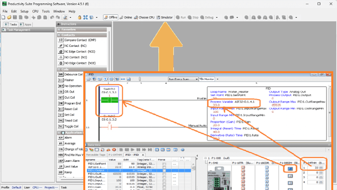Collapse the Contacts instruction group
The width and height of the screenshot is (337, 190).
point(59,35)
